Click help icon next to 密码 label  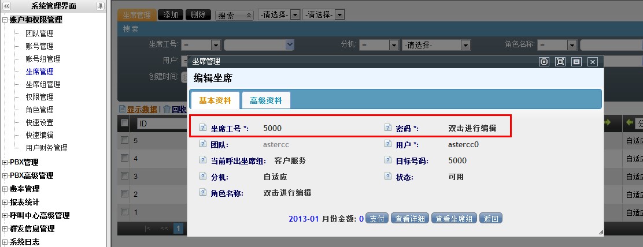tap(387, 128)
